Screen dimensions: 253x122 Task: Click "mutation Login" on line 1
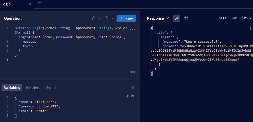tap(29, 28)
